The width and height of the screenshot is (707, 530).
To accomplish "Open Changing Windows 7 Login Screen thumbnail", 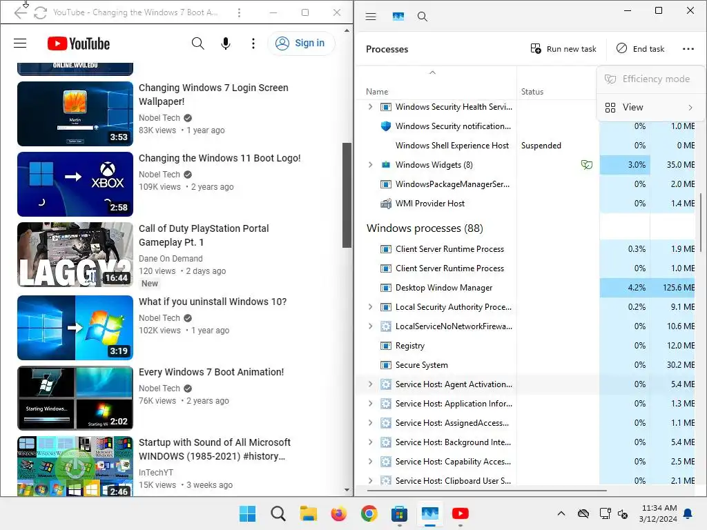I will point(75,114).
